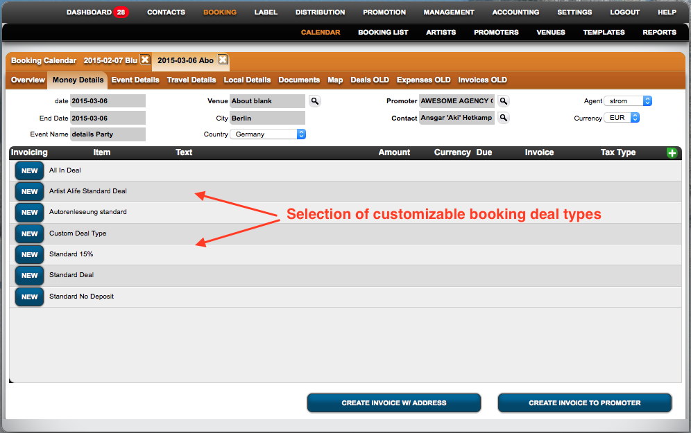Expand the Agent dropdown
Viewport: 691px width, 433px height.
tap(628, 101)
